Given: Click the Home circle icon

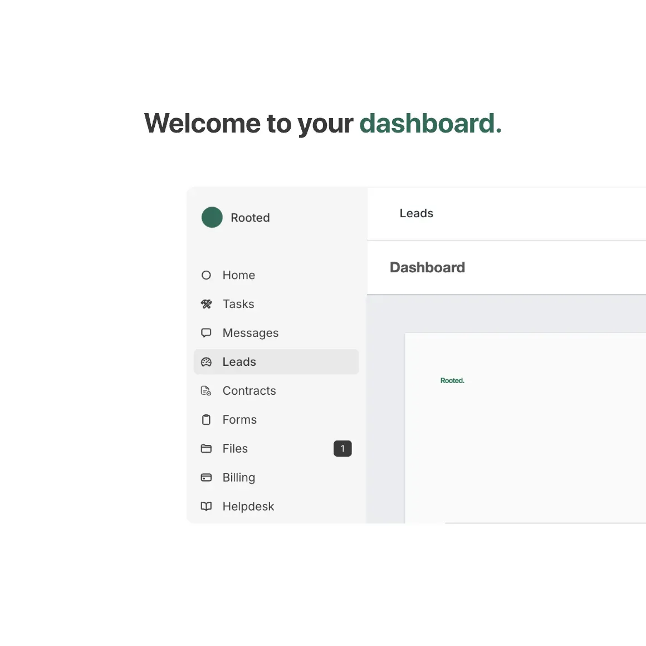Looking at the screenshot, I should point(206,275).
